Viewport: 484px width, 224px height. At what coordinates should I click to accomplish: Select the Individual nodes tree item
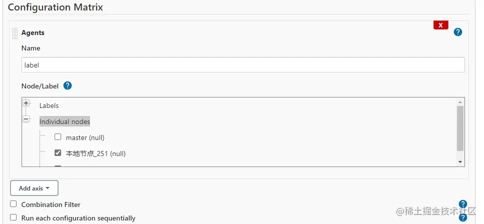(x=65, y=121)
